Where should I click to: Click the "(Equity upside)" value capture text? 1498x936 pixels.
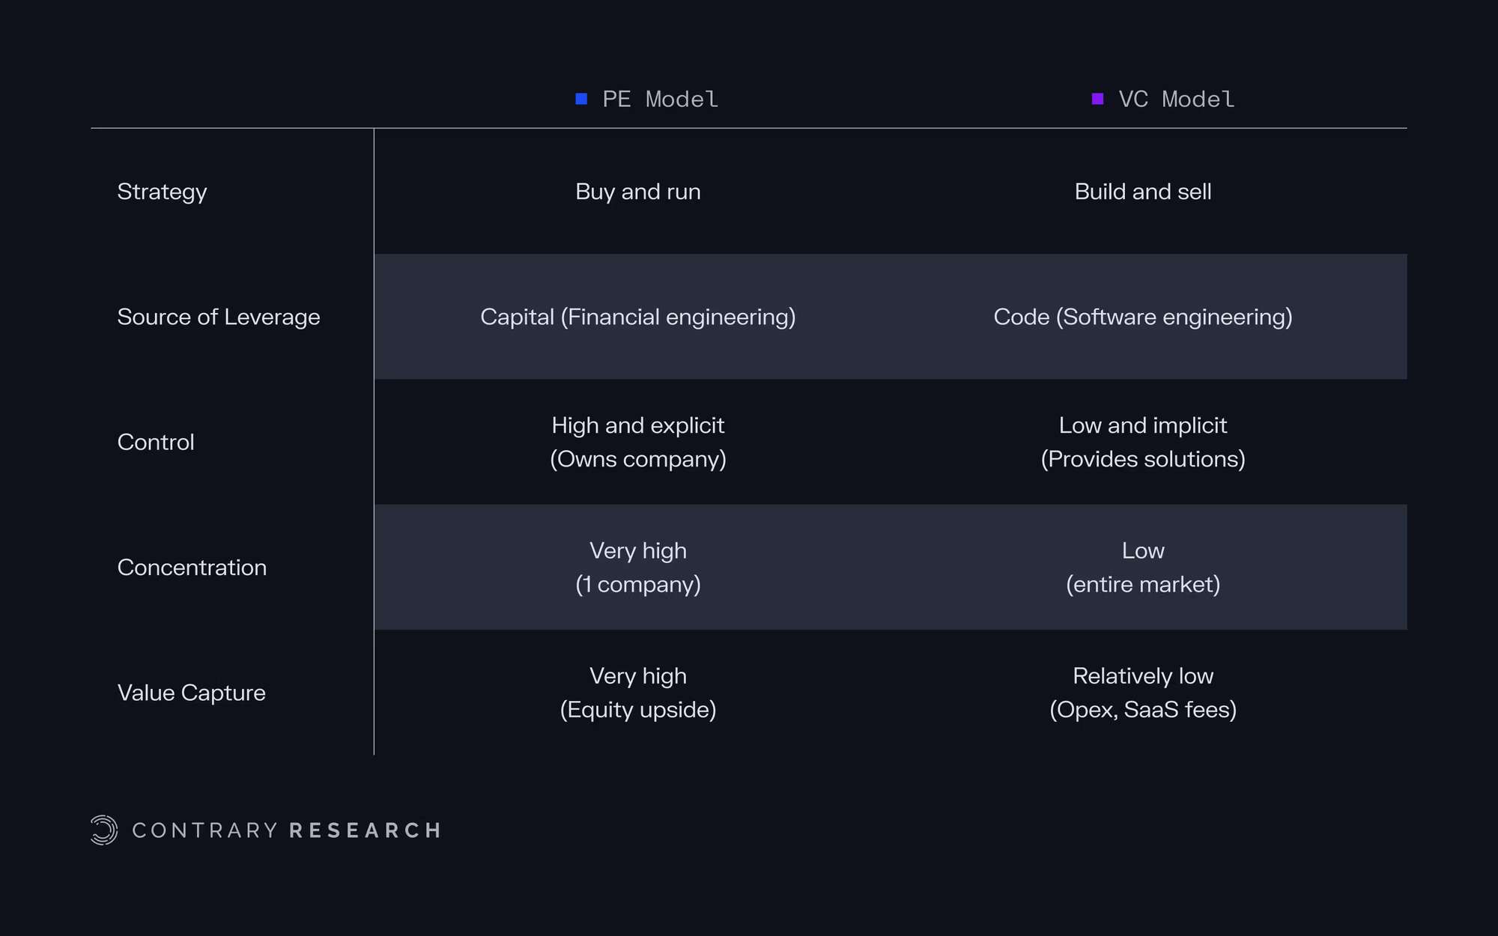click(x=638, y=709)
